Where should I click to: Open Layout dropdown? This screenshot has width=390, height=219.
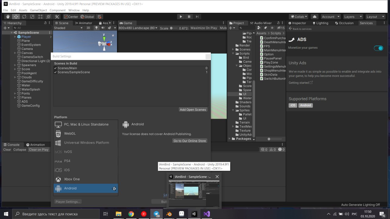[375, 17]
